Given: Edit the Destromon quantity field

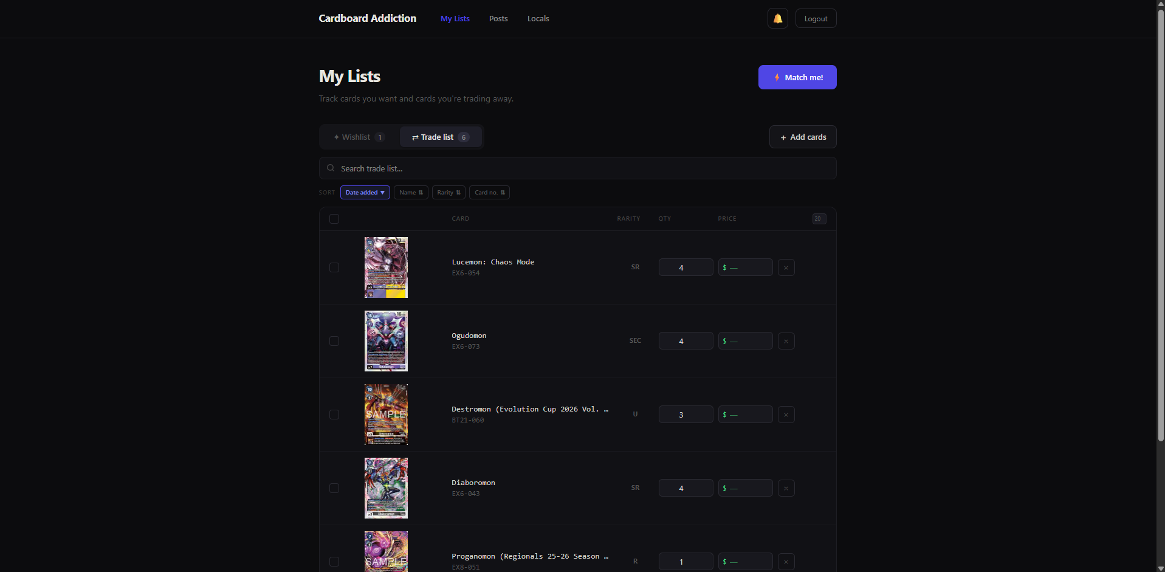Looking at the screenshot, I should (x=686, y=415).
